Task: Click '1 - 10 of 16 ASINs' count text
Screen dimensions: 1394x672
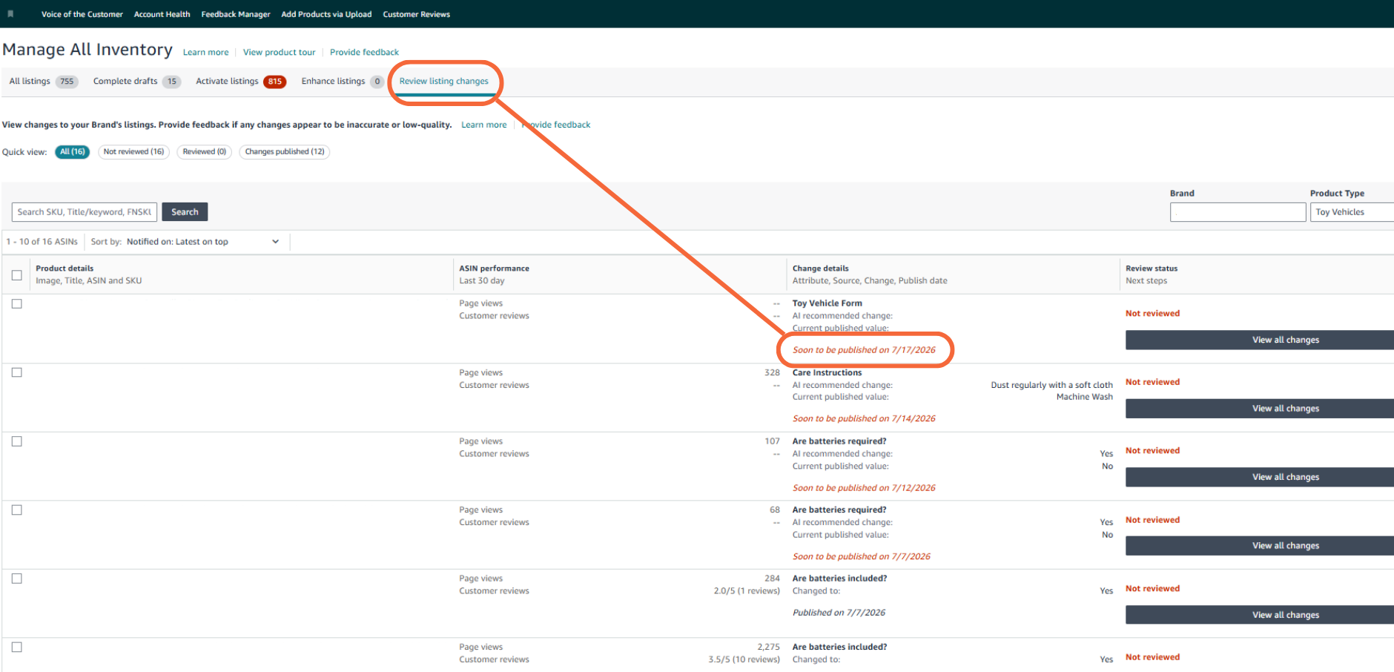Action: 42,242
